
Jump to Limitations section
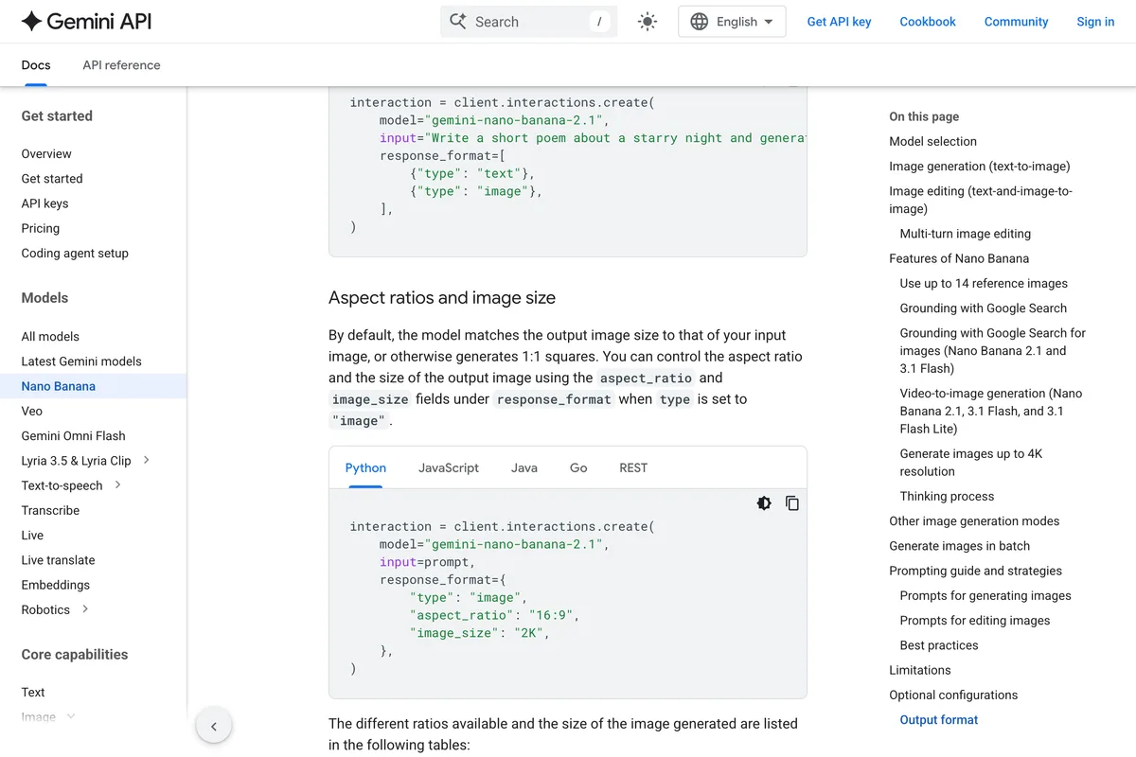tap(920, 670)
